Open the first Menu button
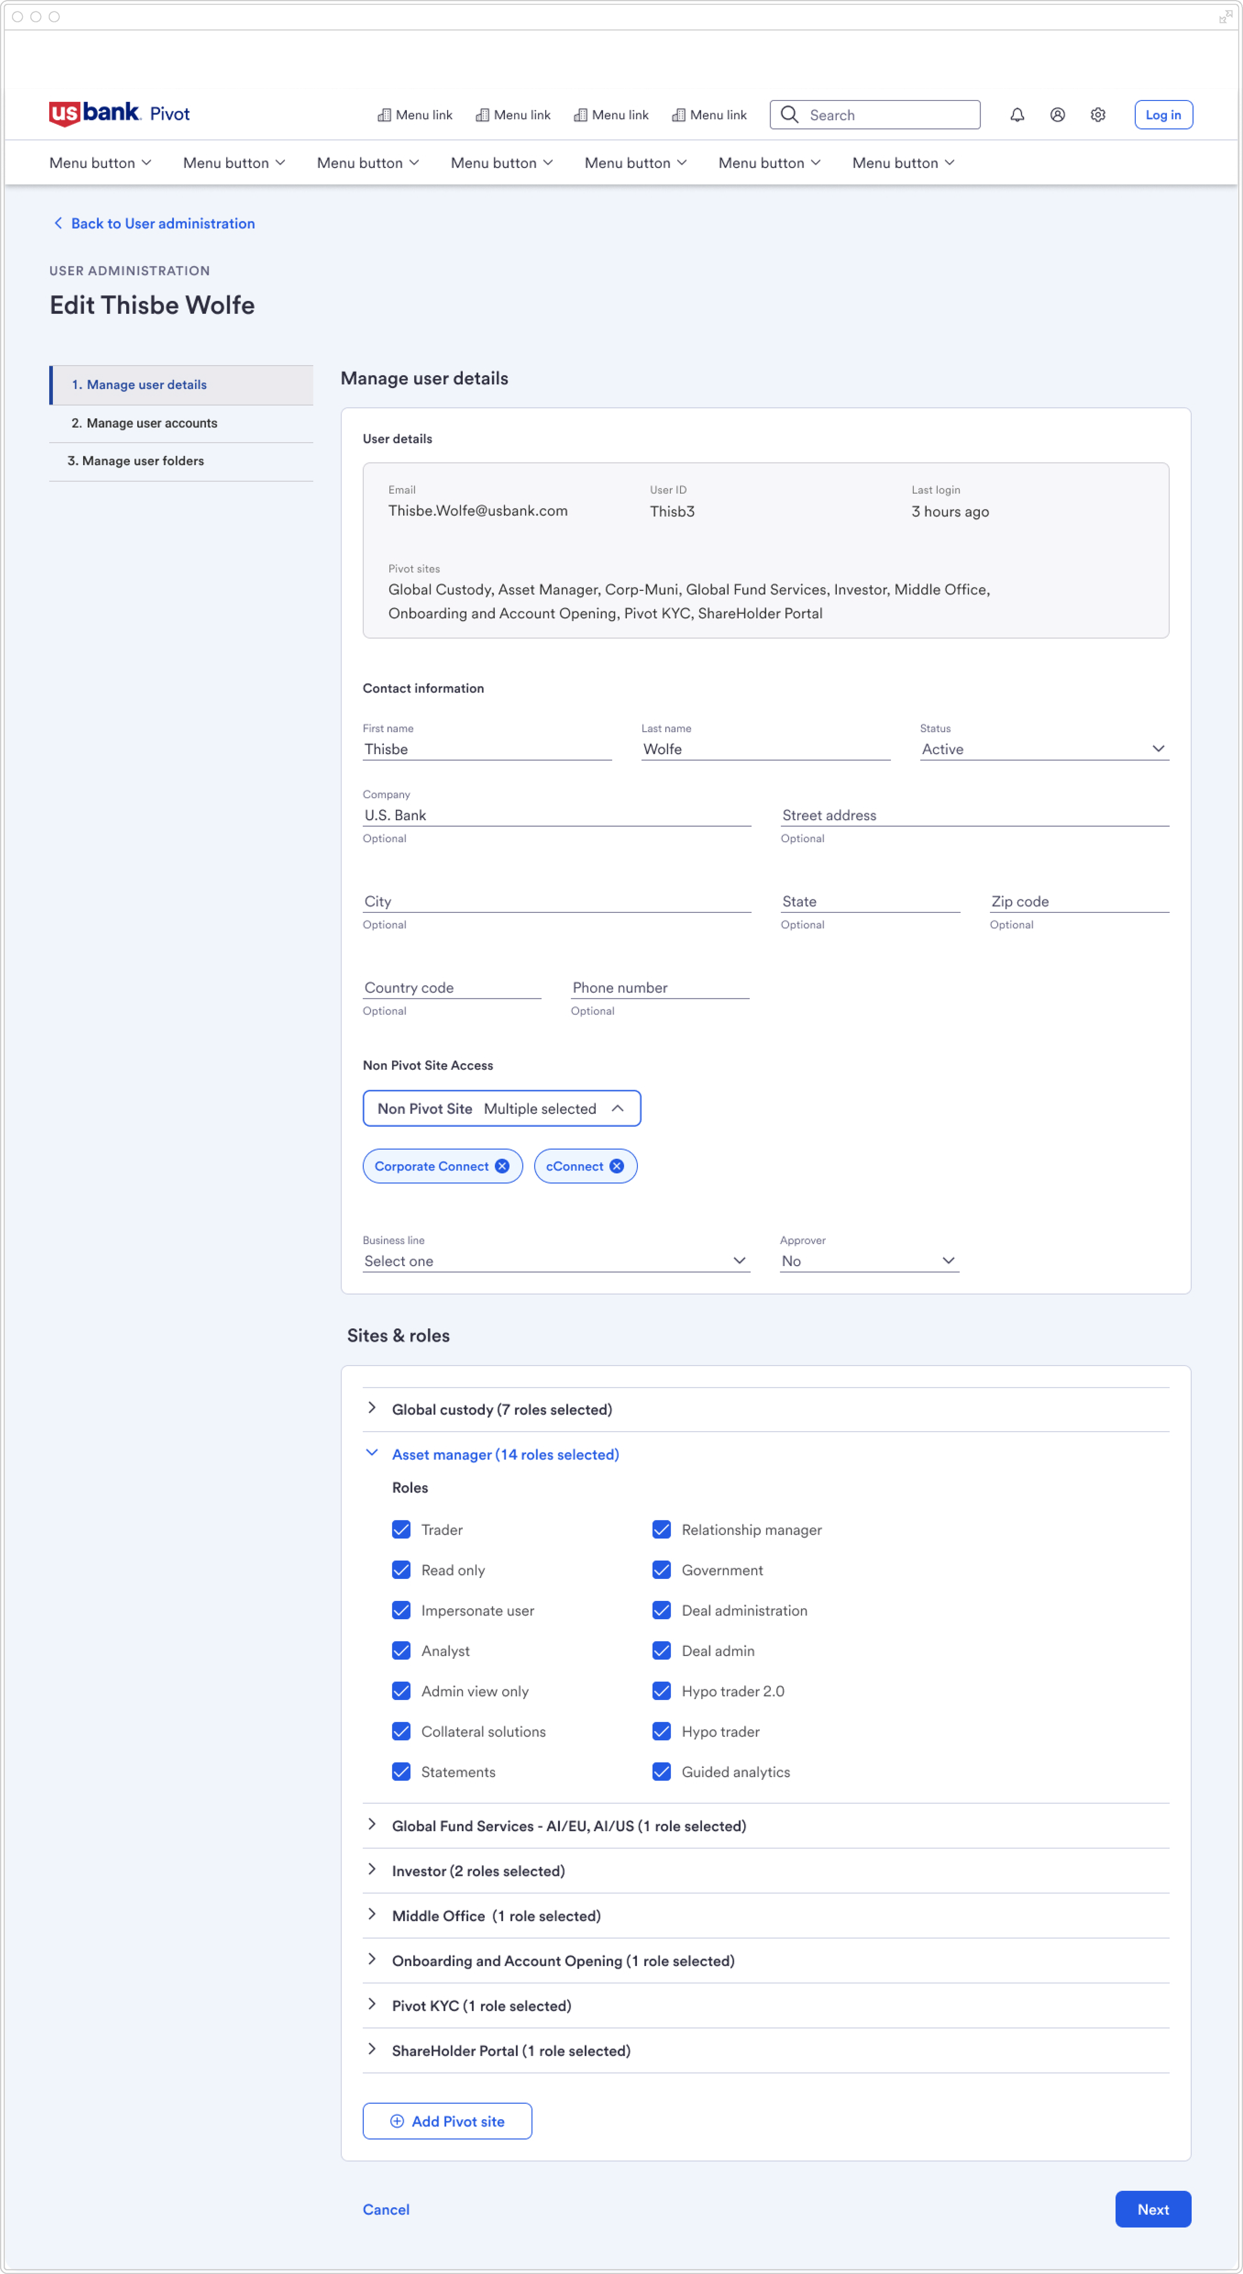1243x2274 pixels. pyautogui.click(x=99, y=162)
